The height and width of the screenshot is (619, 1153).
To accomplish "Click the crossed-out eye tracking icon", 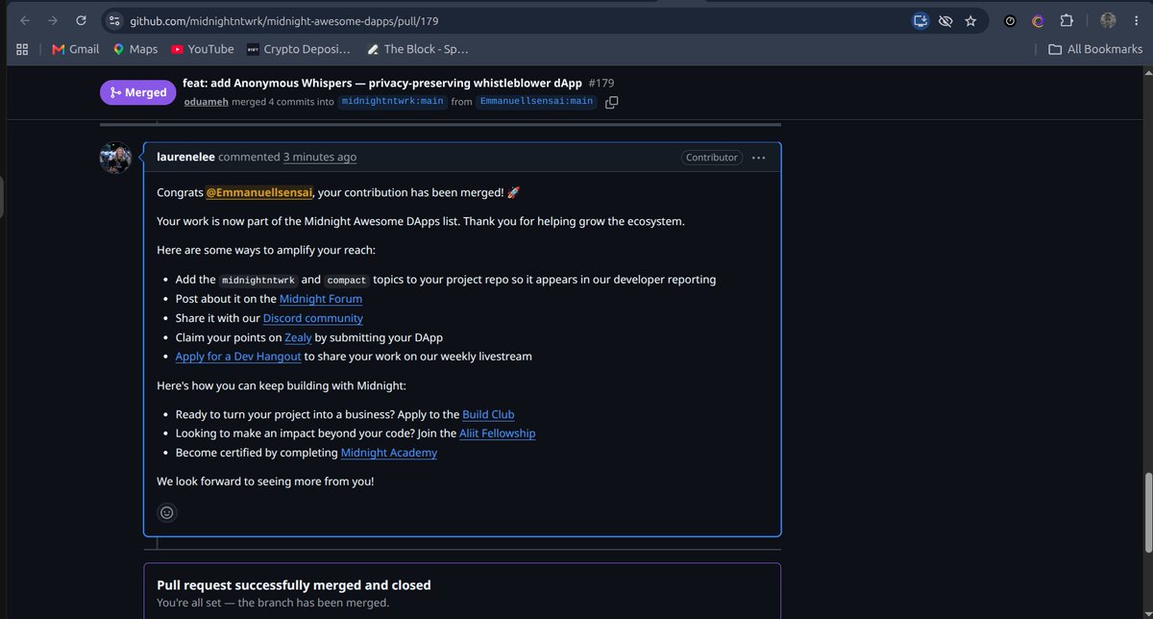I will click(x=945, y=20).
